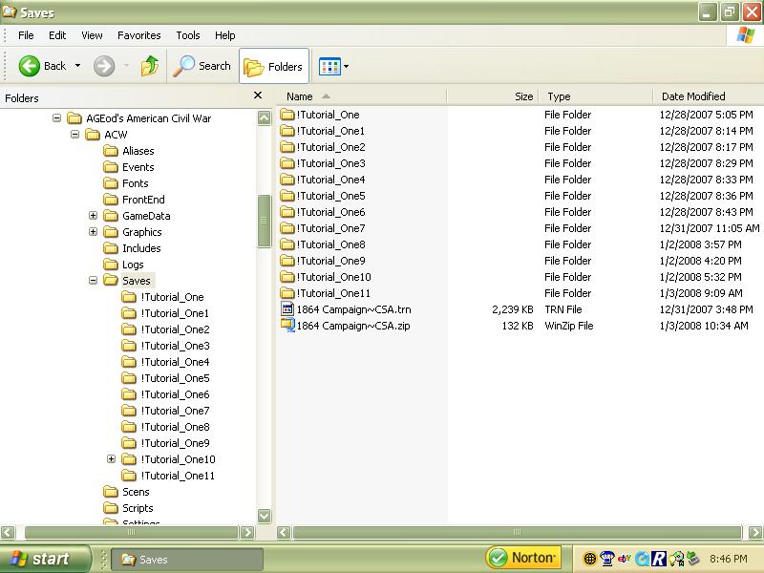Open the Tools menu
The image size is (764, 573).
tap(188, 35)
